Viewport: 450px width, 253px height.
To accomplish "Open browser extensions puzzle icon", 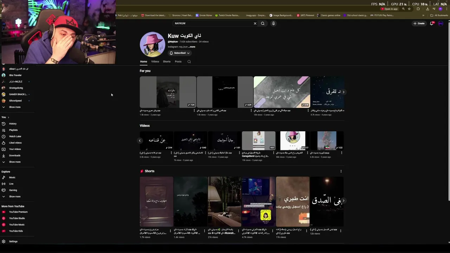I will click(418, 9).
